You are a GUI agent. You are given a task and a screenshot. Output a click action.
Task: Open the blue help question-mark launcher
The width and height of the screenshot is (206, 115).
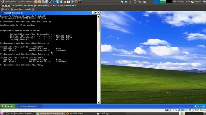click(72, 2)
